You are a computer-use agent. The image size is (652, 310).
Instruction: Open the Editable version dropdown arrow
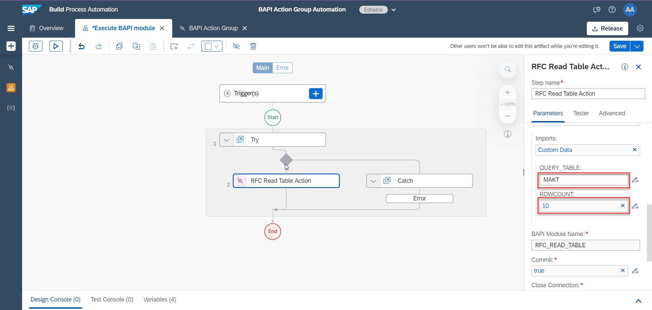(394, 10)
